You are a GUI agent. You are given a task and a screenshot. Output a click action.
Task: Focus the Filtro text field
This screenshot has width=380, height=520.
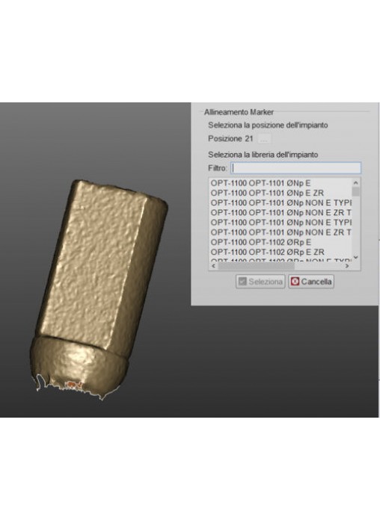tap(296, 168)
